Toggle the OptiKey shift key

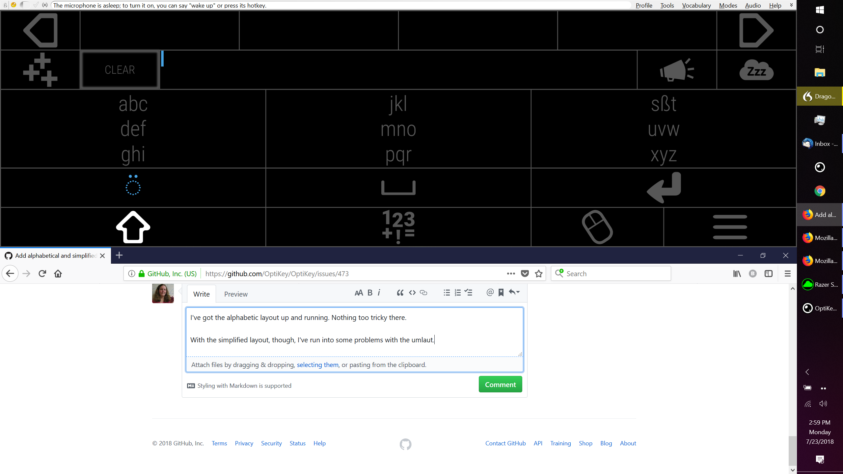[133, 227]
